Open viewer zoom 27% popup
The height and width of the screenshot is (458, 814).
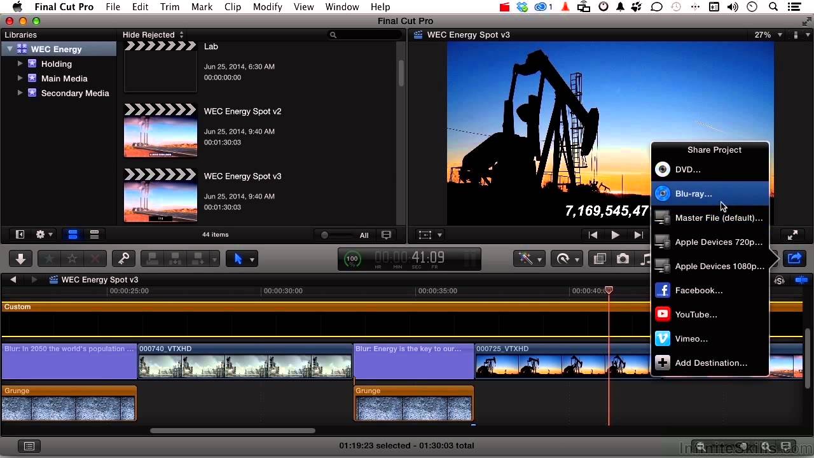point(768,35)
